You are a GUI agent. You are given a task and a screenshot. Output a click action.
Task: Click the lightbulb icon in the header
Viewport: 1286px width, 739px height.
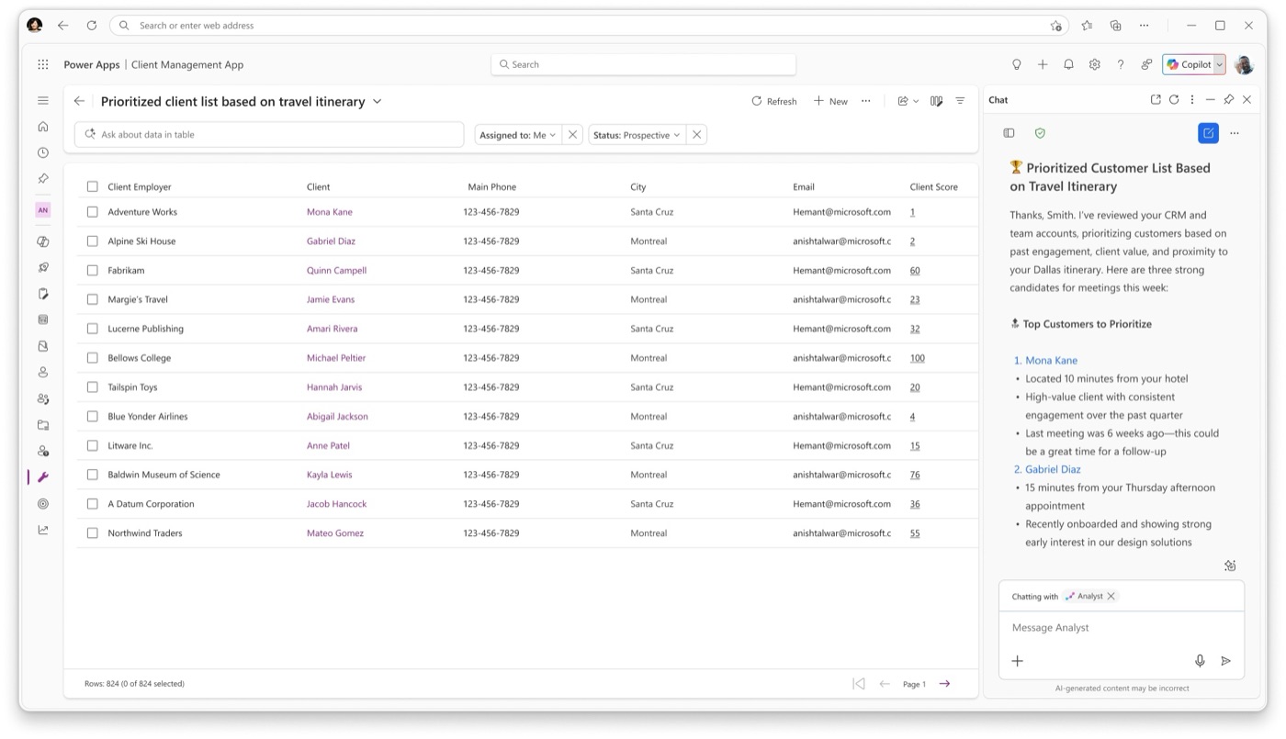[x=1017, y=64]
